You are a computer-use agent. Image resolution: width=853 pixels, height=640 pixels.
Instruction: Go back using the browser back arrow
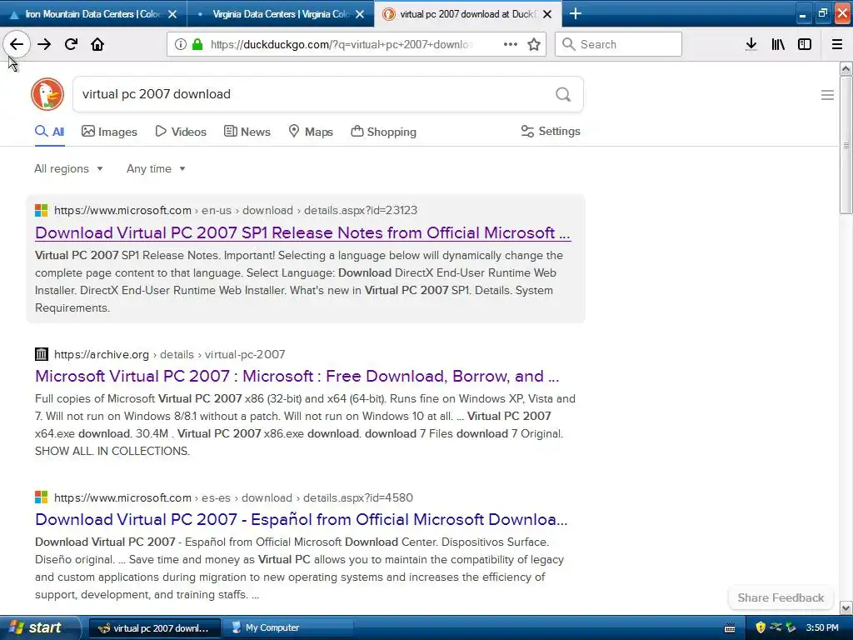pyautogui.click(x=17, y=44)
